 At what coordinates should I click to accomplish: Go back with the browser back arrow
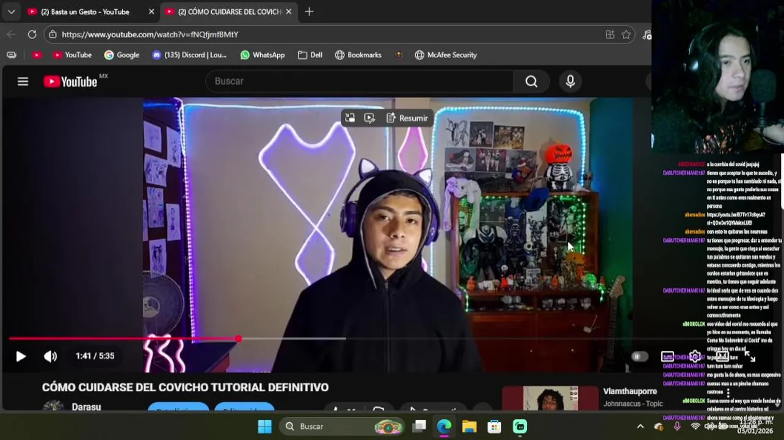click(11, 34)
